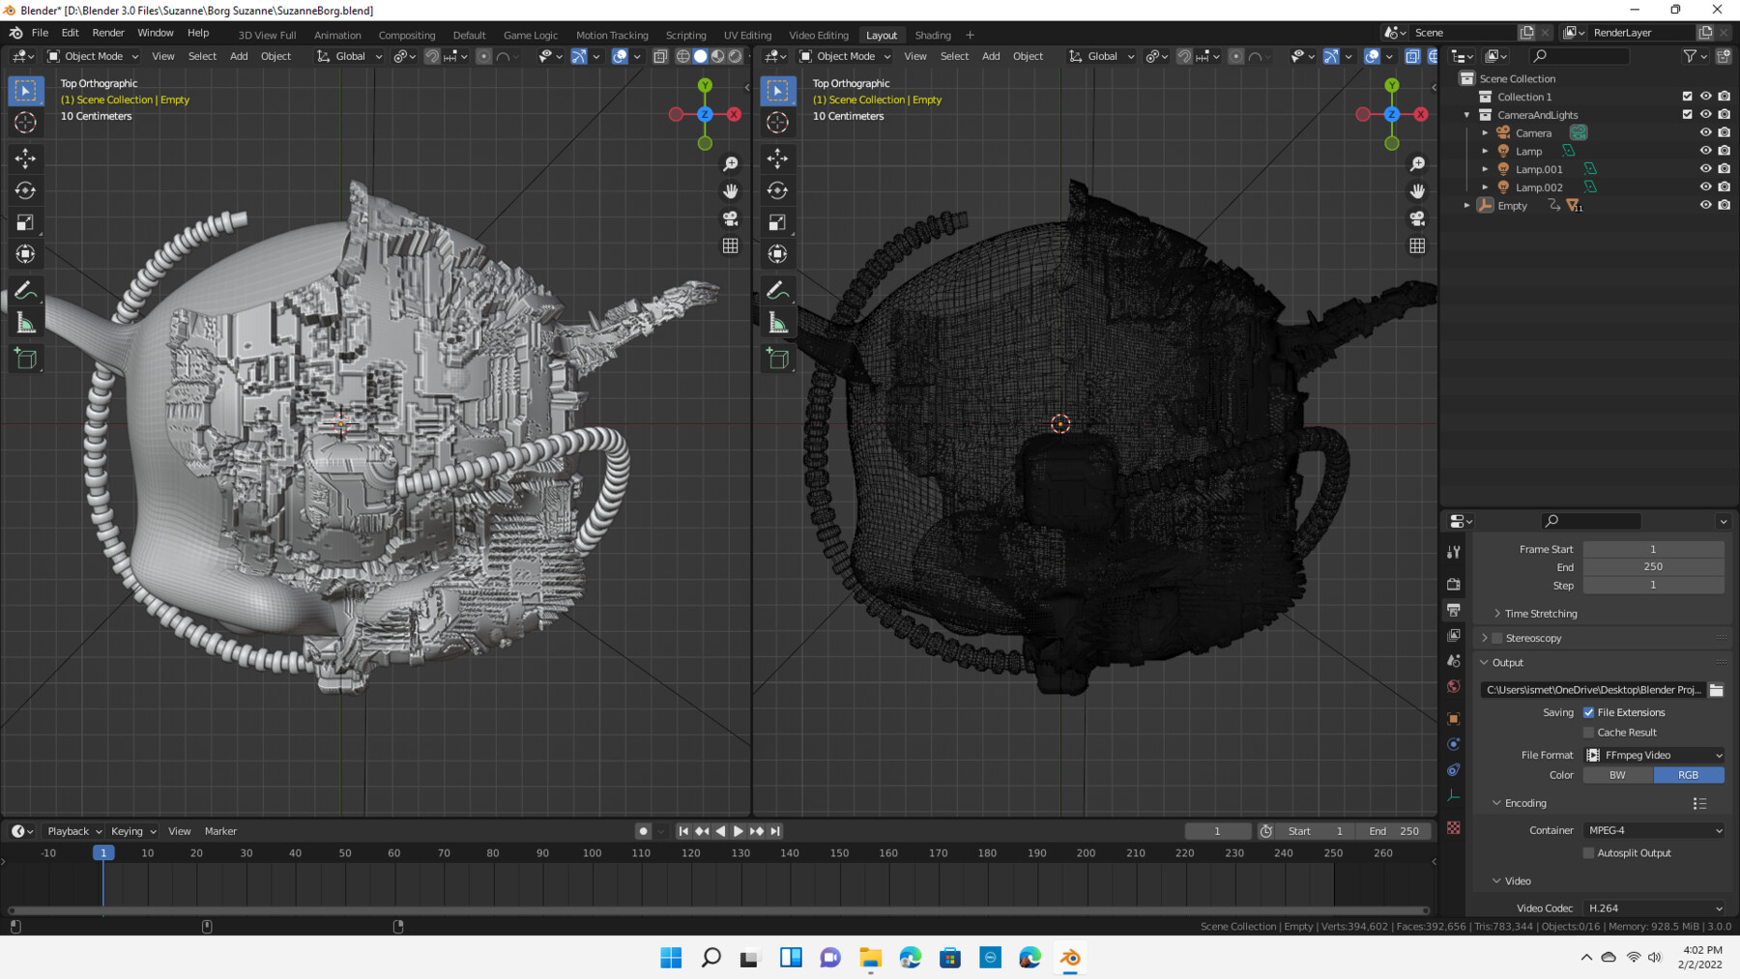The width and height of the screenshot is (1740, 979).
Task: Select the Scale tool
Action: click(25, 221)
